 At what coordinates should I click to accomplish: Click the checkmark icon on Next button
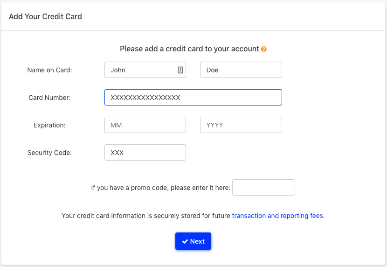click(x=185, y=241)
